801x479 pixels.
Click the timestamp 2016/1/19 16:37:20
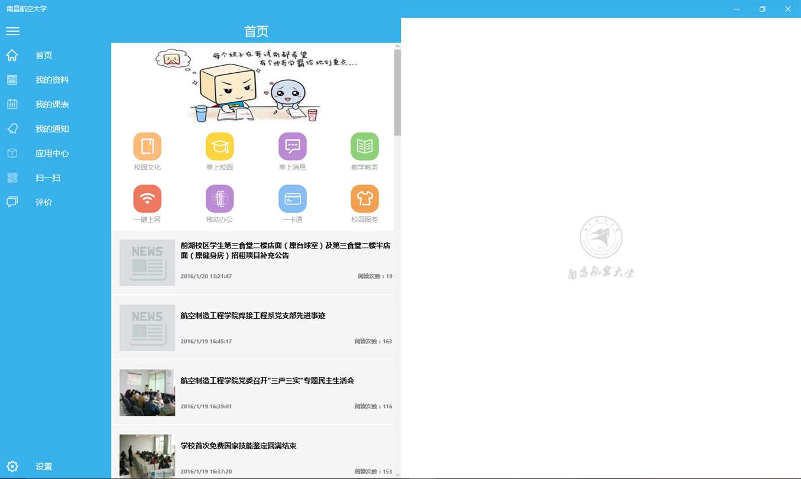[x=206, y=471]
